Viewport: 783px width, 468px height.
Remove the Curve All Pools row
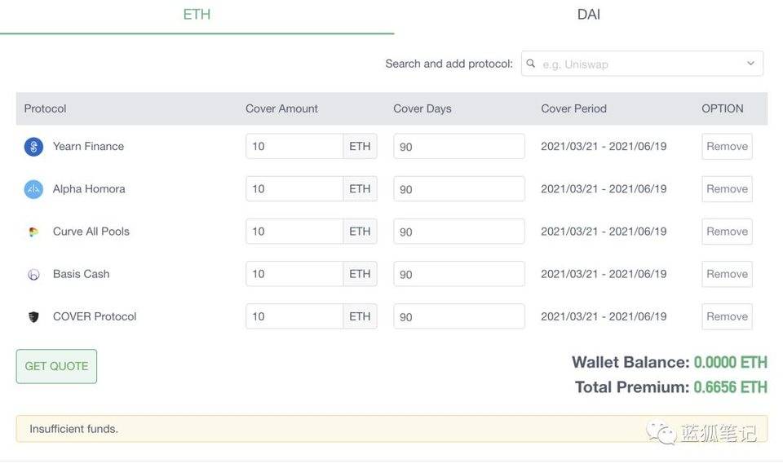(x=727, y=231)
